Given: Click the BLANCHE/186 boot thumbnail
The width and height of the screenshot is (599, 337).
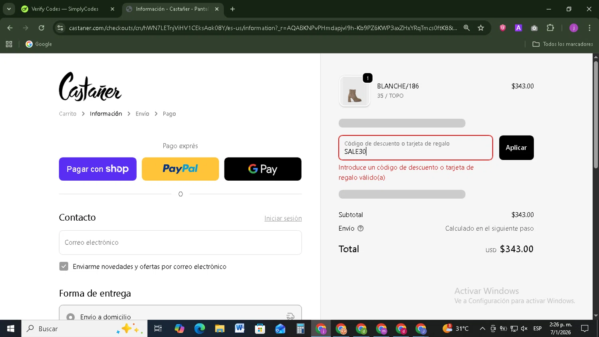Looking at the screenshot, I should click(355, 92).
